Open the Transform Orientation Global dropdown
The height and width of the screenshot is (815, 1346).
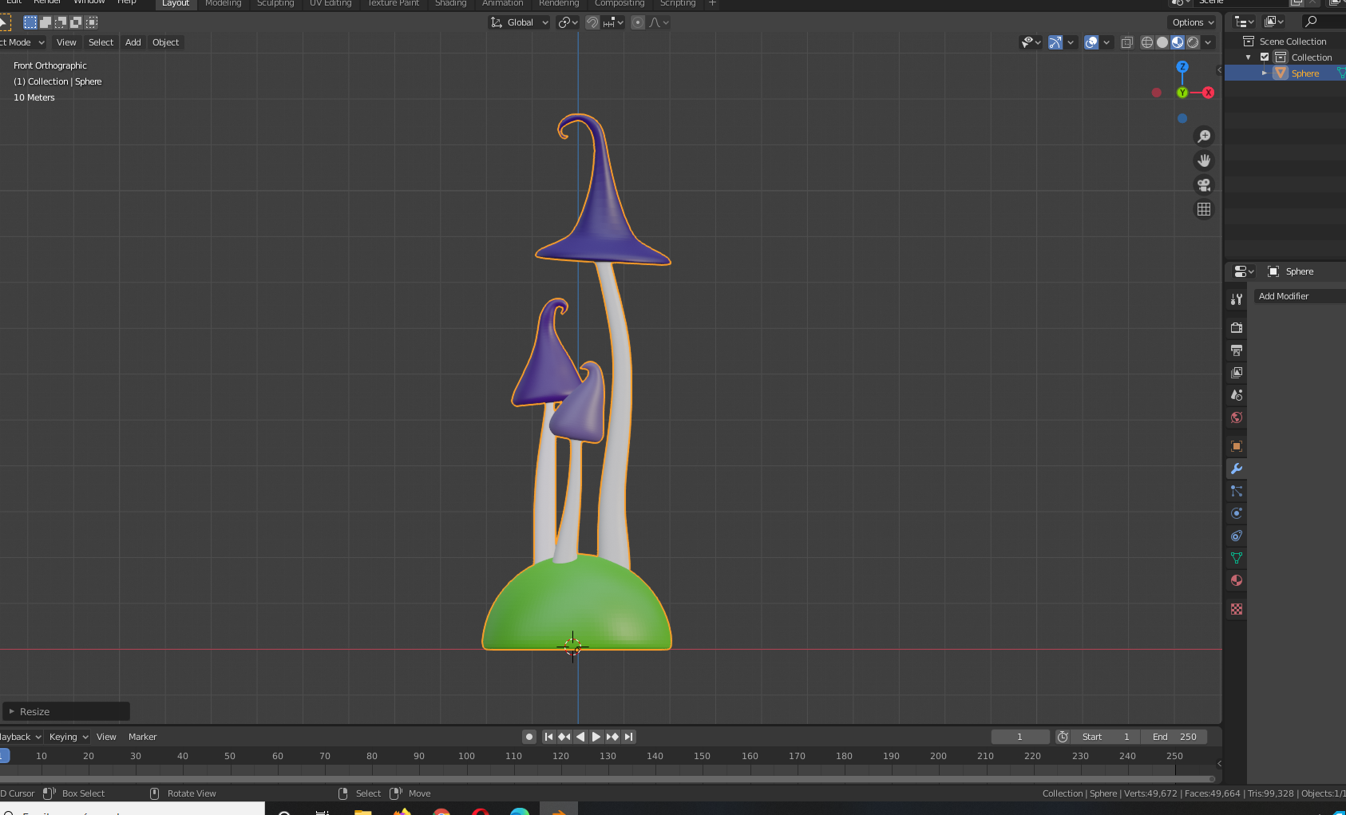(x=519, y=22)
